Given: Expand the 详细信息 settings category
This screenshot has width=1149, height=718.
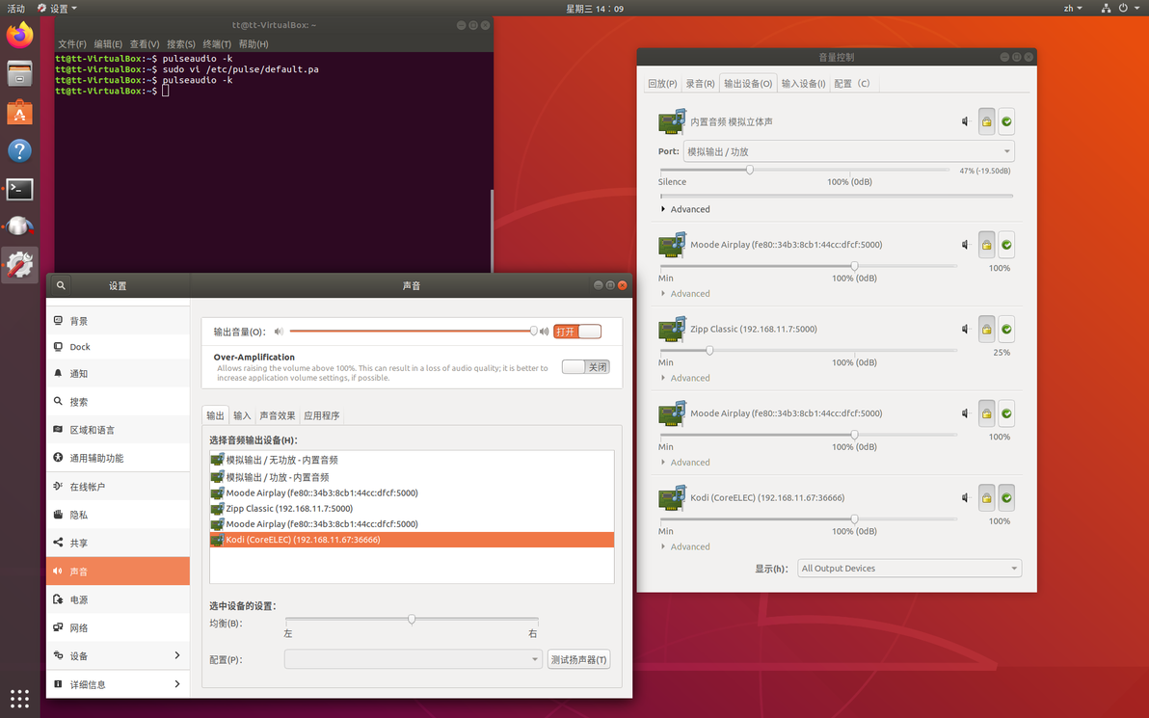Looking at the screenshot, I should click(118, 684).
